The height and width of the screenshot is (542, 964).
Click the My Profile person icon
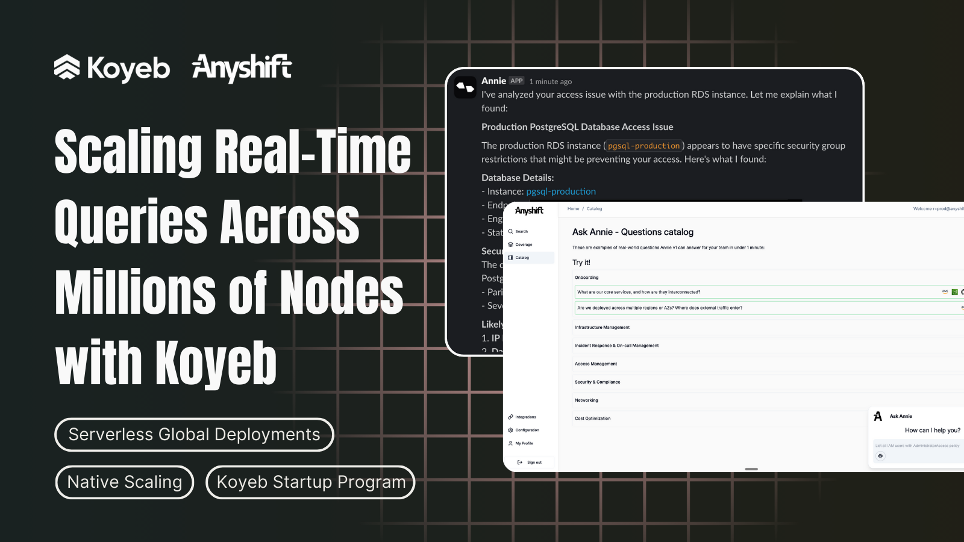511,443
